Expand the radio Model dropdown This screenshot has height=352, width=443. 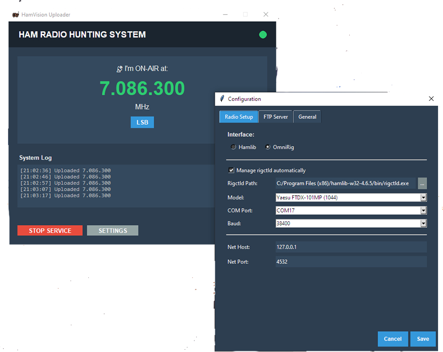tap(423, 197)
